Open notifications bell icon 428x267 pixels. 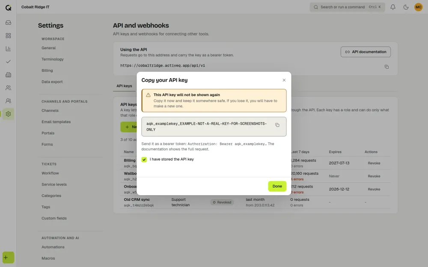(393, 7)
